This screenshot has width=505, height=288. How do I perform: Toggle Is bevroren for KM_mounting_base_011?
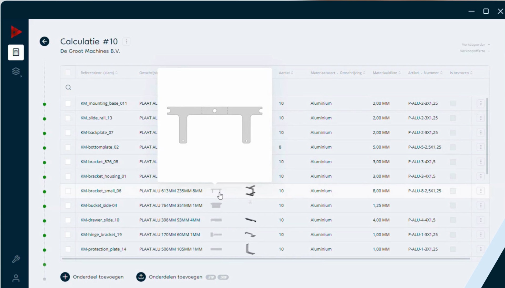point(453,103)
